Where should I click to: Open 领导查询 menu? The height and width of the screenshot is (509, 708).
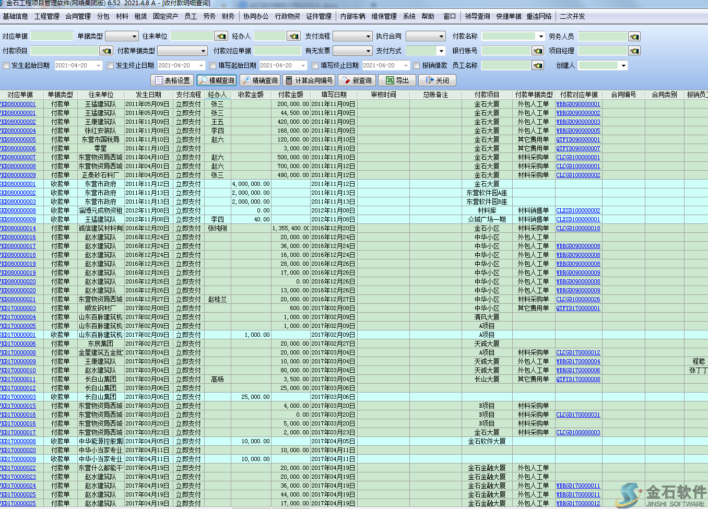point(477,16)
